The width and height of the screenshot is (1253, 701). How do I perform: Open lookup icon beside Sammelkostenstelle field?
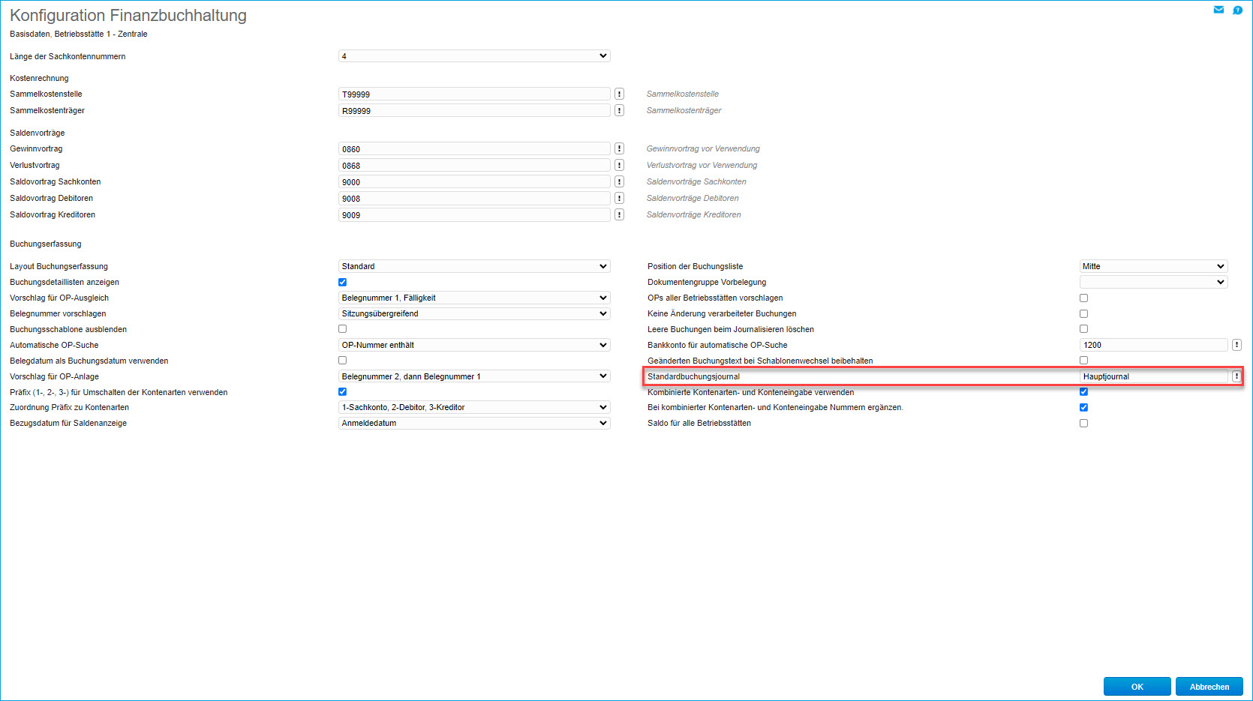pos(619,94)
